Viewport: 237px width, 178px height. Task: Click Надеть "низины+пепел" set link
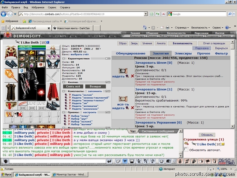88,100
